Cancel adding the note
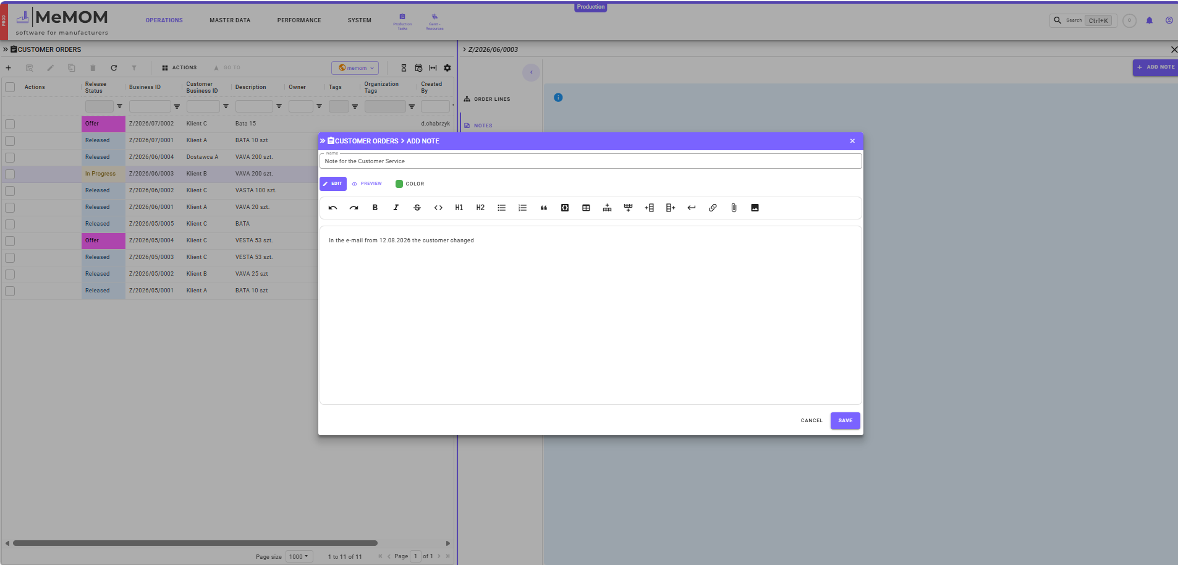The width and height of the screenshot is (1178, 565). pos(811,420)
